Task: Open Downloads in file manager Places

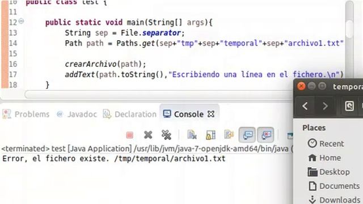Action: pos(334,200)
